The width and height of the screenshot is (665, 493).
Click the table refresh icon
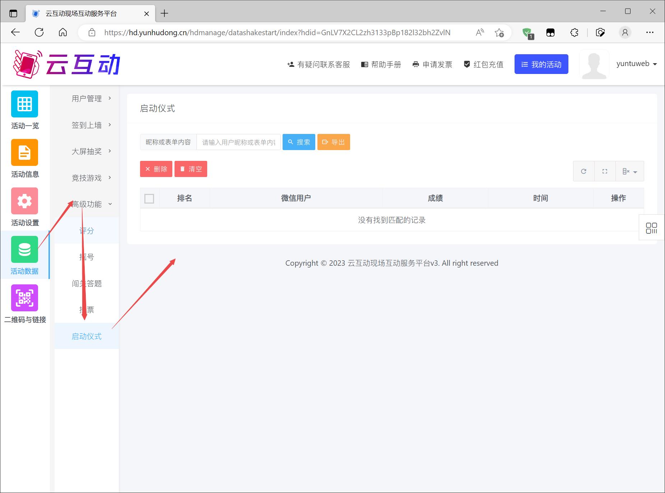tap(583, 171)
